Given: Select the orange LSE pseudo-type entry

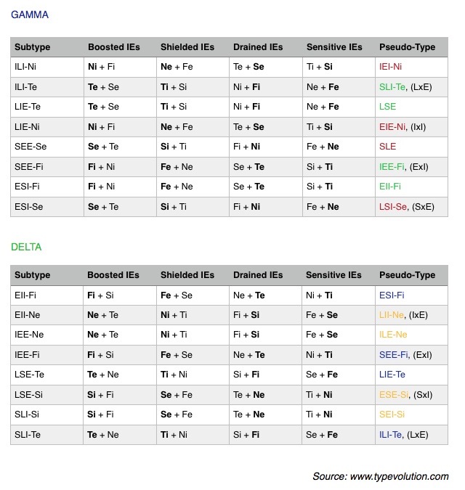Looking at the screenshot, I should coord(389,107).
